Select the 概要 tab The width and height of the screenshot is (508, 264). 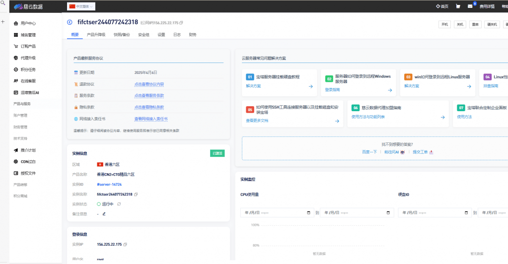[x=75, y=35]
